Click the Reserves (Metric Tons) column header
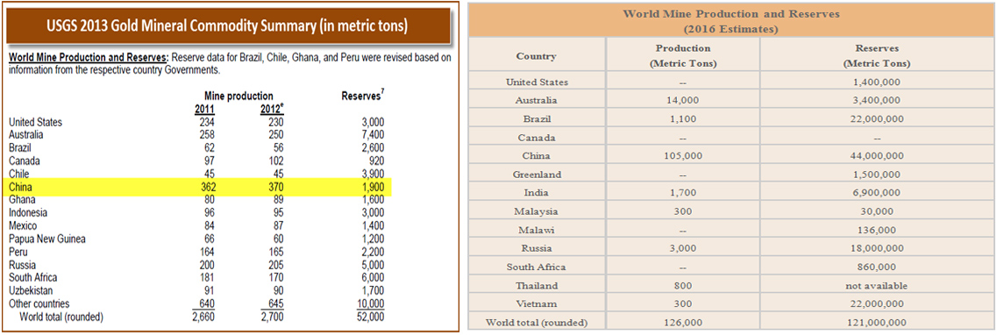Image resolution: width=997 pixels, height=335 pixels. pos(876,56)
